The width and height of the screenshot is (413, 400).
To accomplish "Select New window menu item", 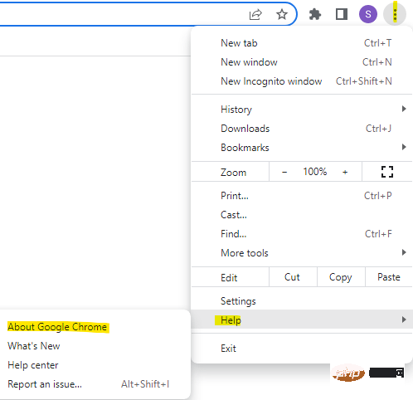I will tap(302, 62).
